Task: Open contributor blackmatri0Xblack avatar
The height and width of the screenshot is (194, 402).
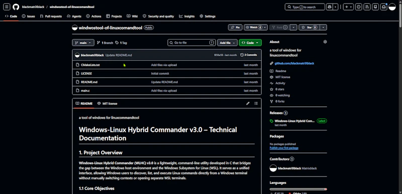Action: 273,168
